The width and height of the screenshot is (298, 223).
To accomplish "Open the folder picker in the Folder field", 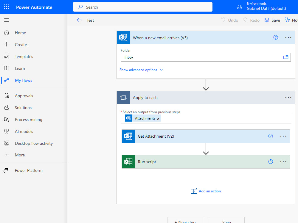I will [x=286, y=57].
